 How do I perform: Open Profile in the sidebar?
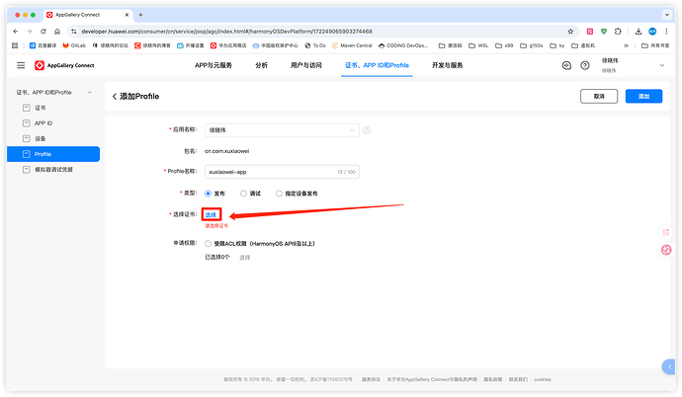(53, 154)
